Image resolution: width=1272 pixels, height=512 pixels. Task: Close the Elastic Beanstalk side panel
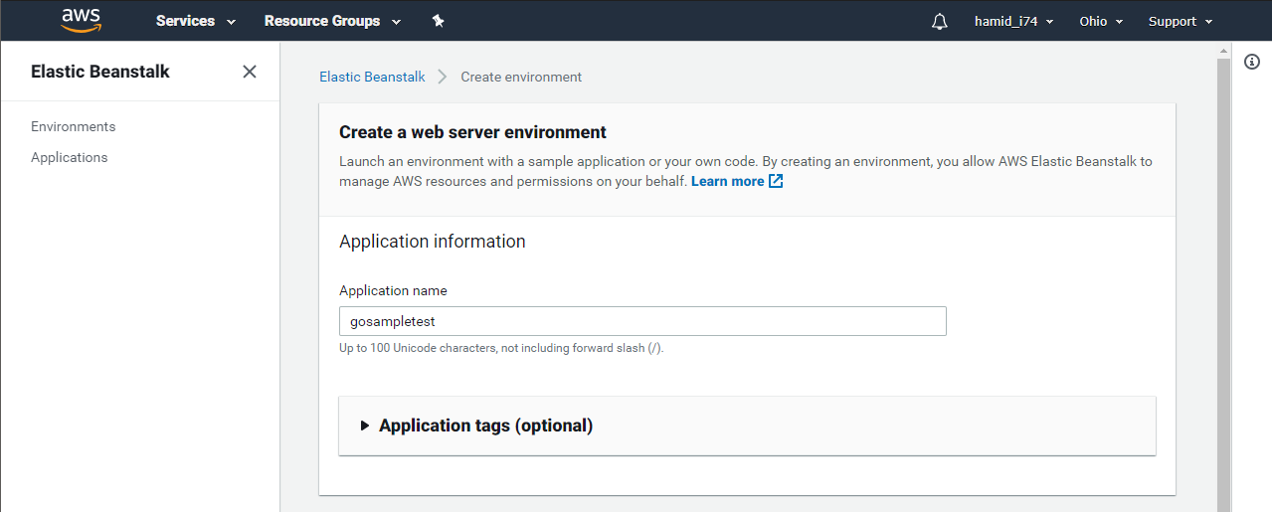point(250,72)
